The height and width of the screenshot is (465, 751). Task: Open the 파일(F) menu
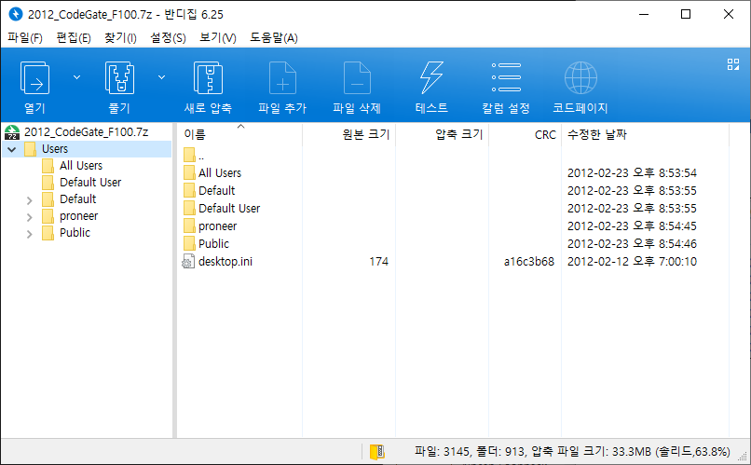pos(25,38)
